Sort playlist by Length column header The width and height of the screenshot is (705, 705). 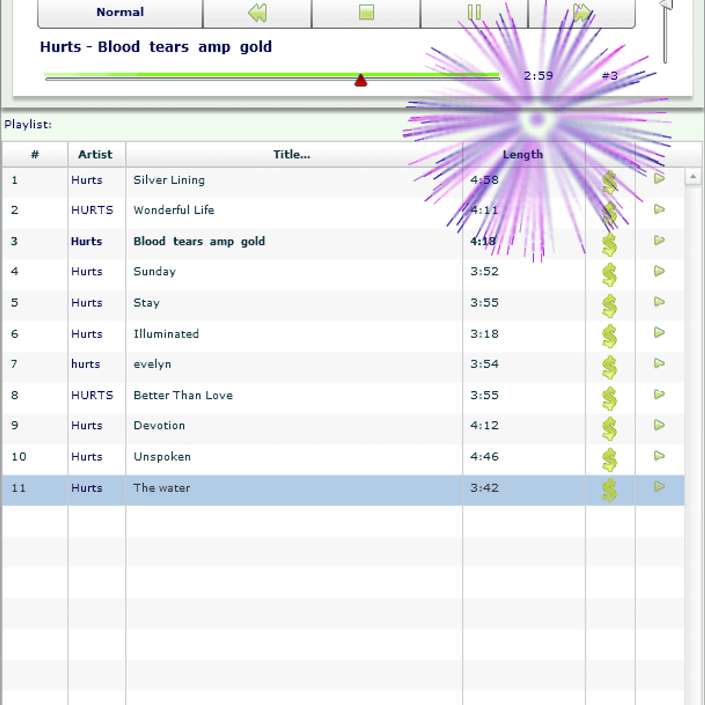(523, 155)
